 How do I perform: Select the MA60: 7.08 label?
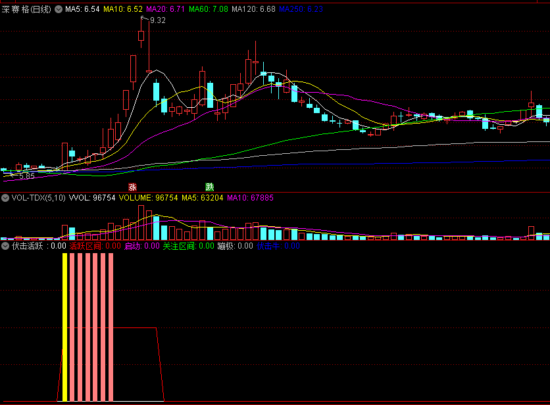tap(209, 9)
